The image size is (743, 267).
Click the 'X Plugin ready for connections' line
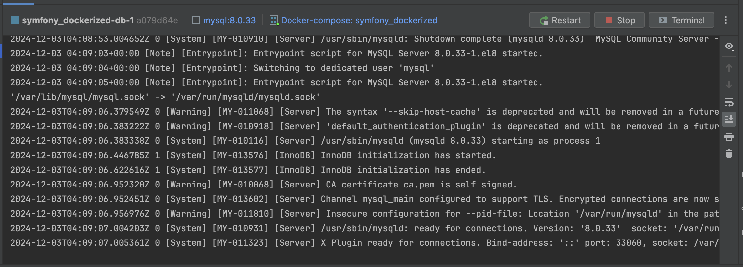[x=365, y=243]
